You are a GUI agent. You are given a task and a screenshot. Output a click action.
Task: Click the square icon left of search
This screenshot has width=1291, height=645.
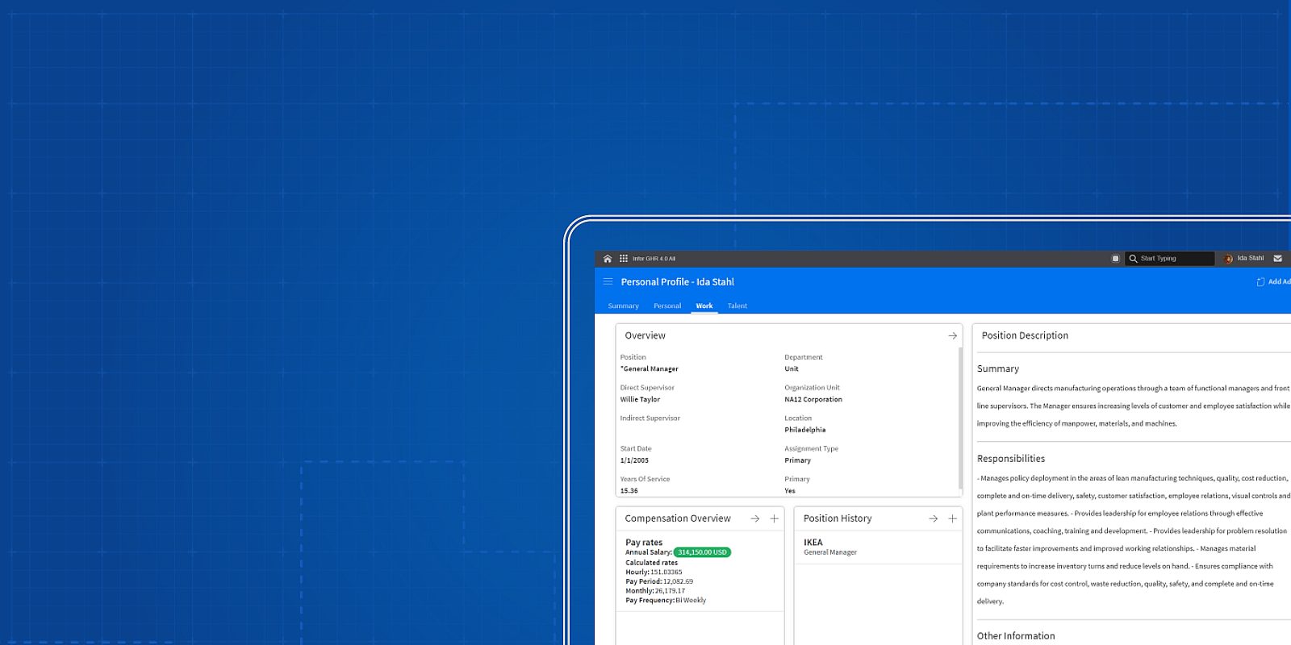pyautogui.click(x=1115, y=259)
